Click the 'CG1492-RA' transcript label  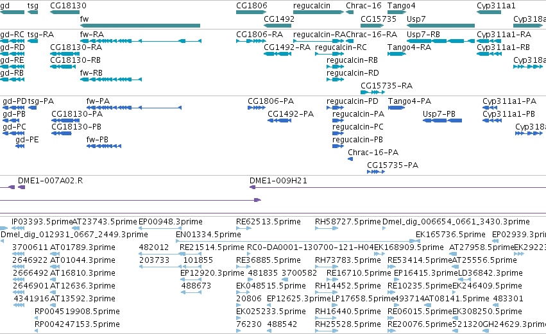point(287,47)
